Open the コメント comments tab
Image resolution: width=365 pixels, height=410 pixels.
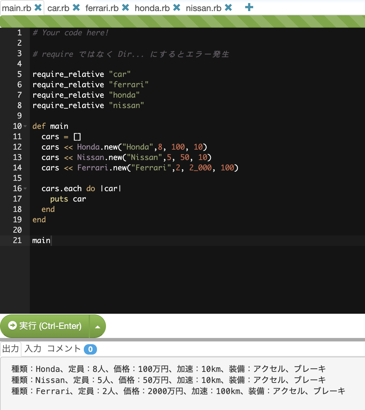[x=64, y=349]
